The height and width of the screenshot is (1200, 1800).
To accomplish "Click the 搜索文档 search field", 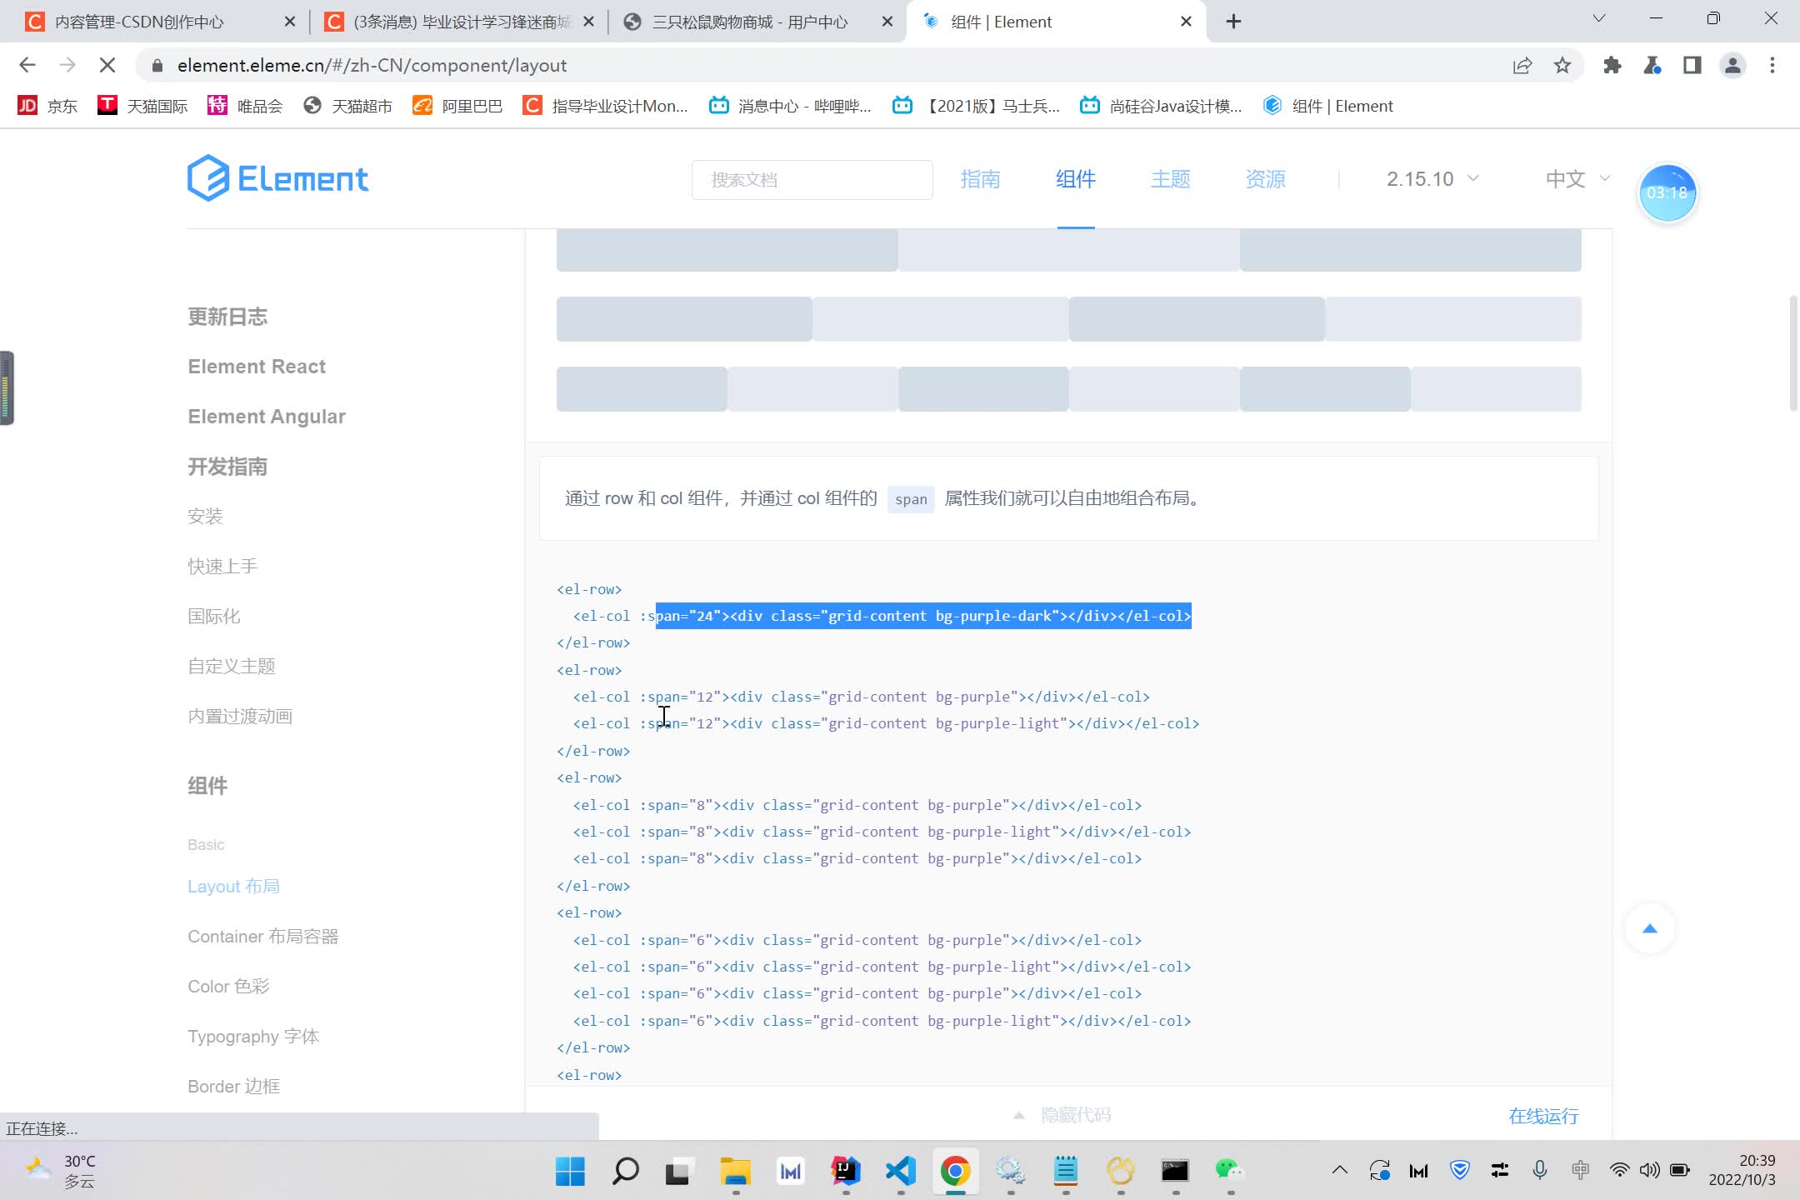I will tap(812, 179).
